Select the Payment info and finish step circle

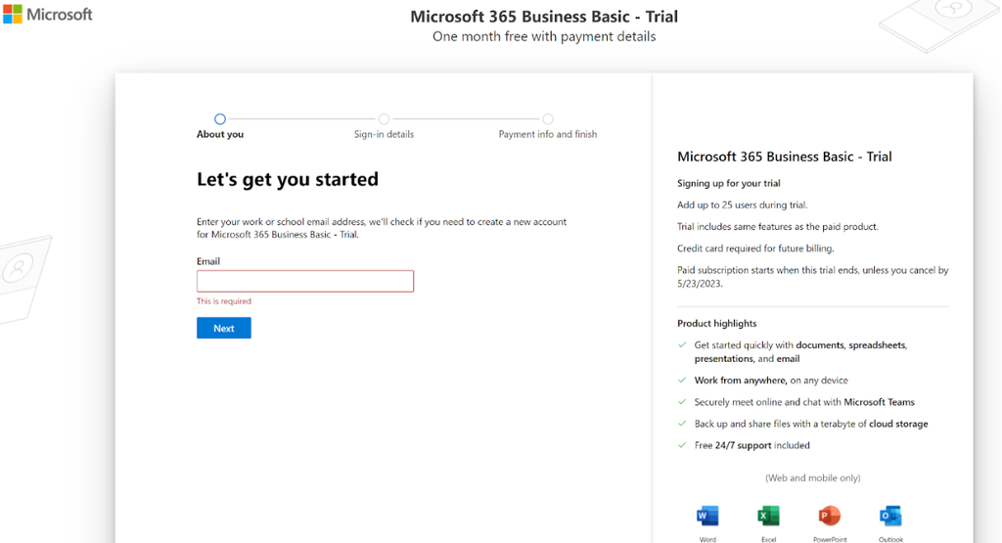[x=548, y=118]
